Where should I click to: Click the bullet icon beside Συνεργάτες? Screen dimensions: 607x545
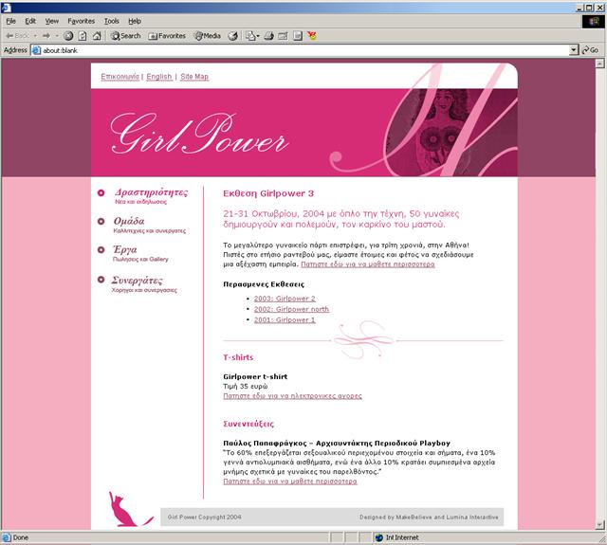(x=101, y=280)
